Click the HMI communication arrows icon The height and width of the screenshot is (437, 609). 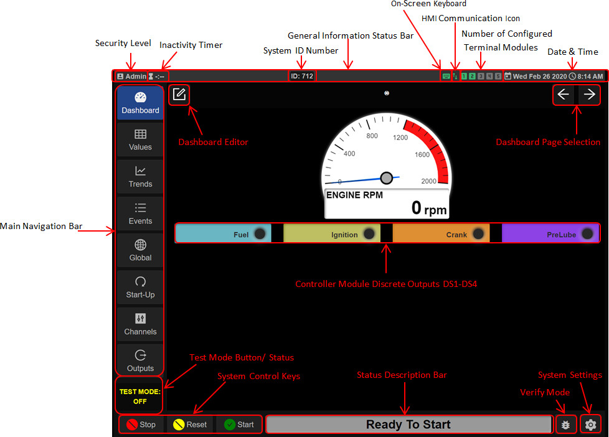[455, 76]
